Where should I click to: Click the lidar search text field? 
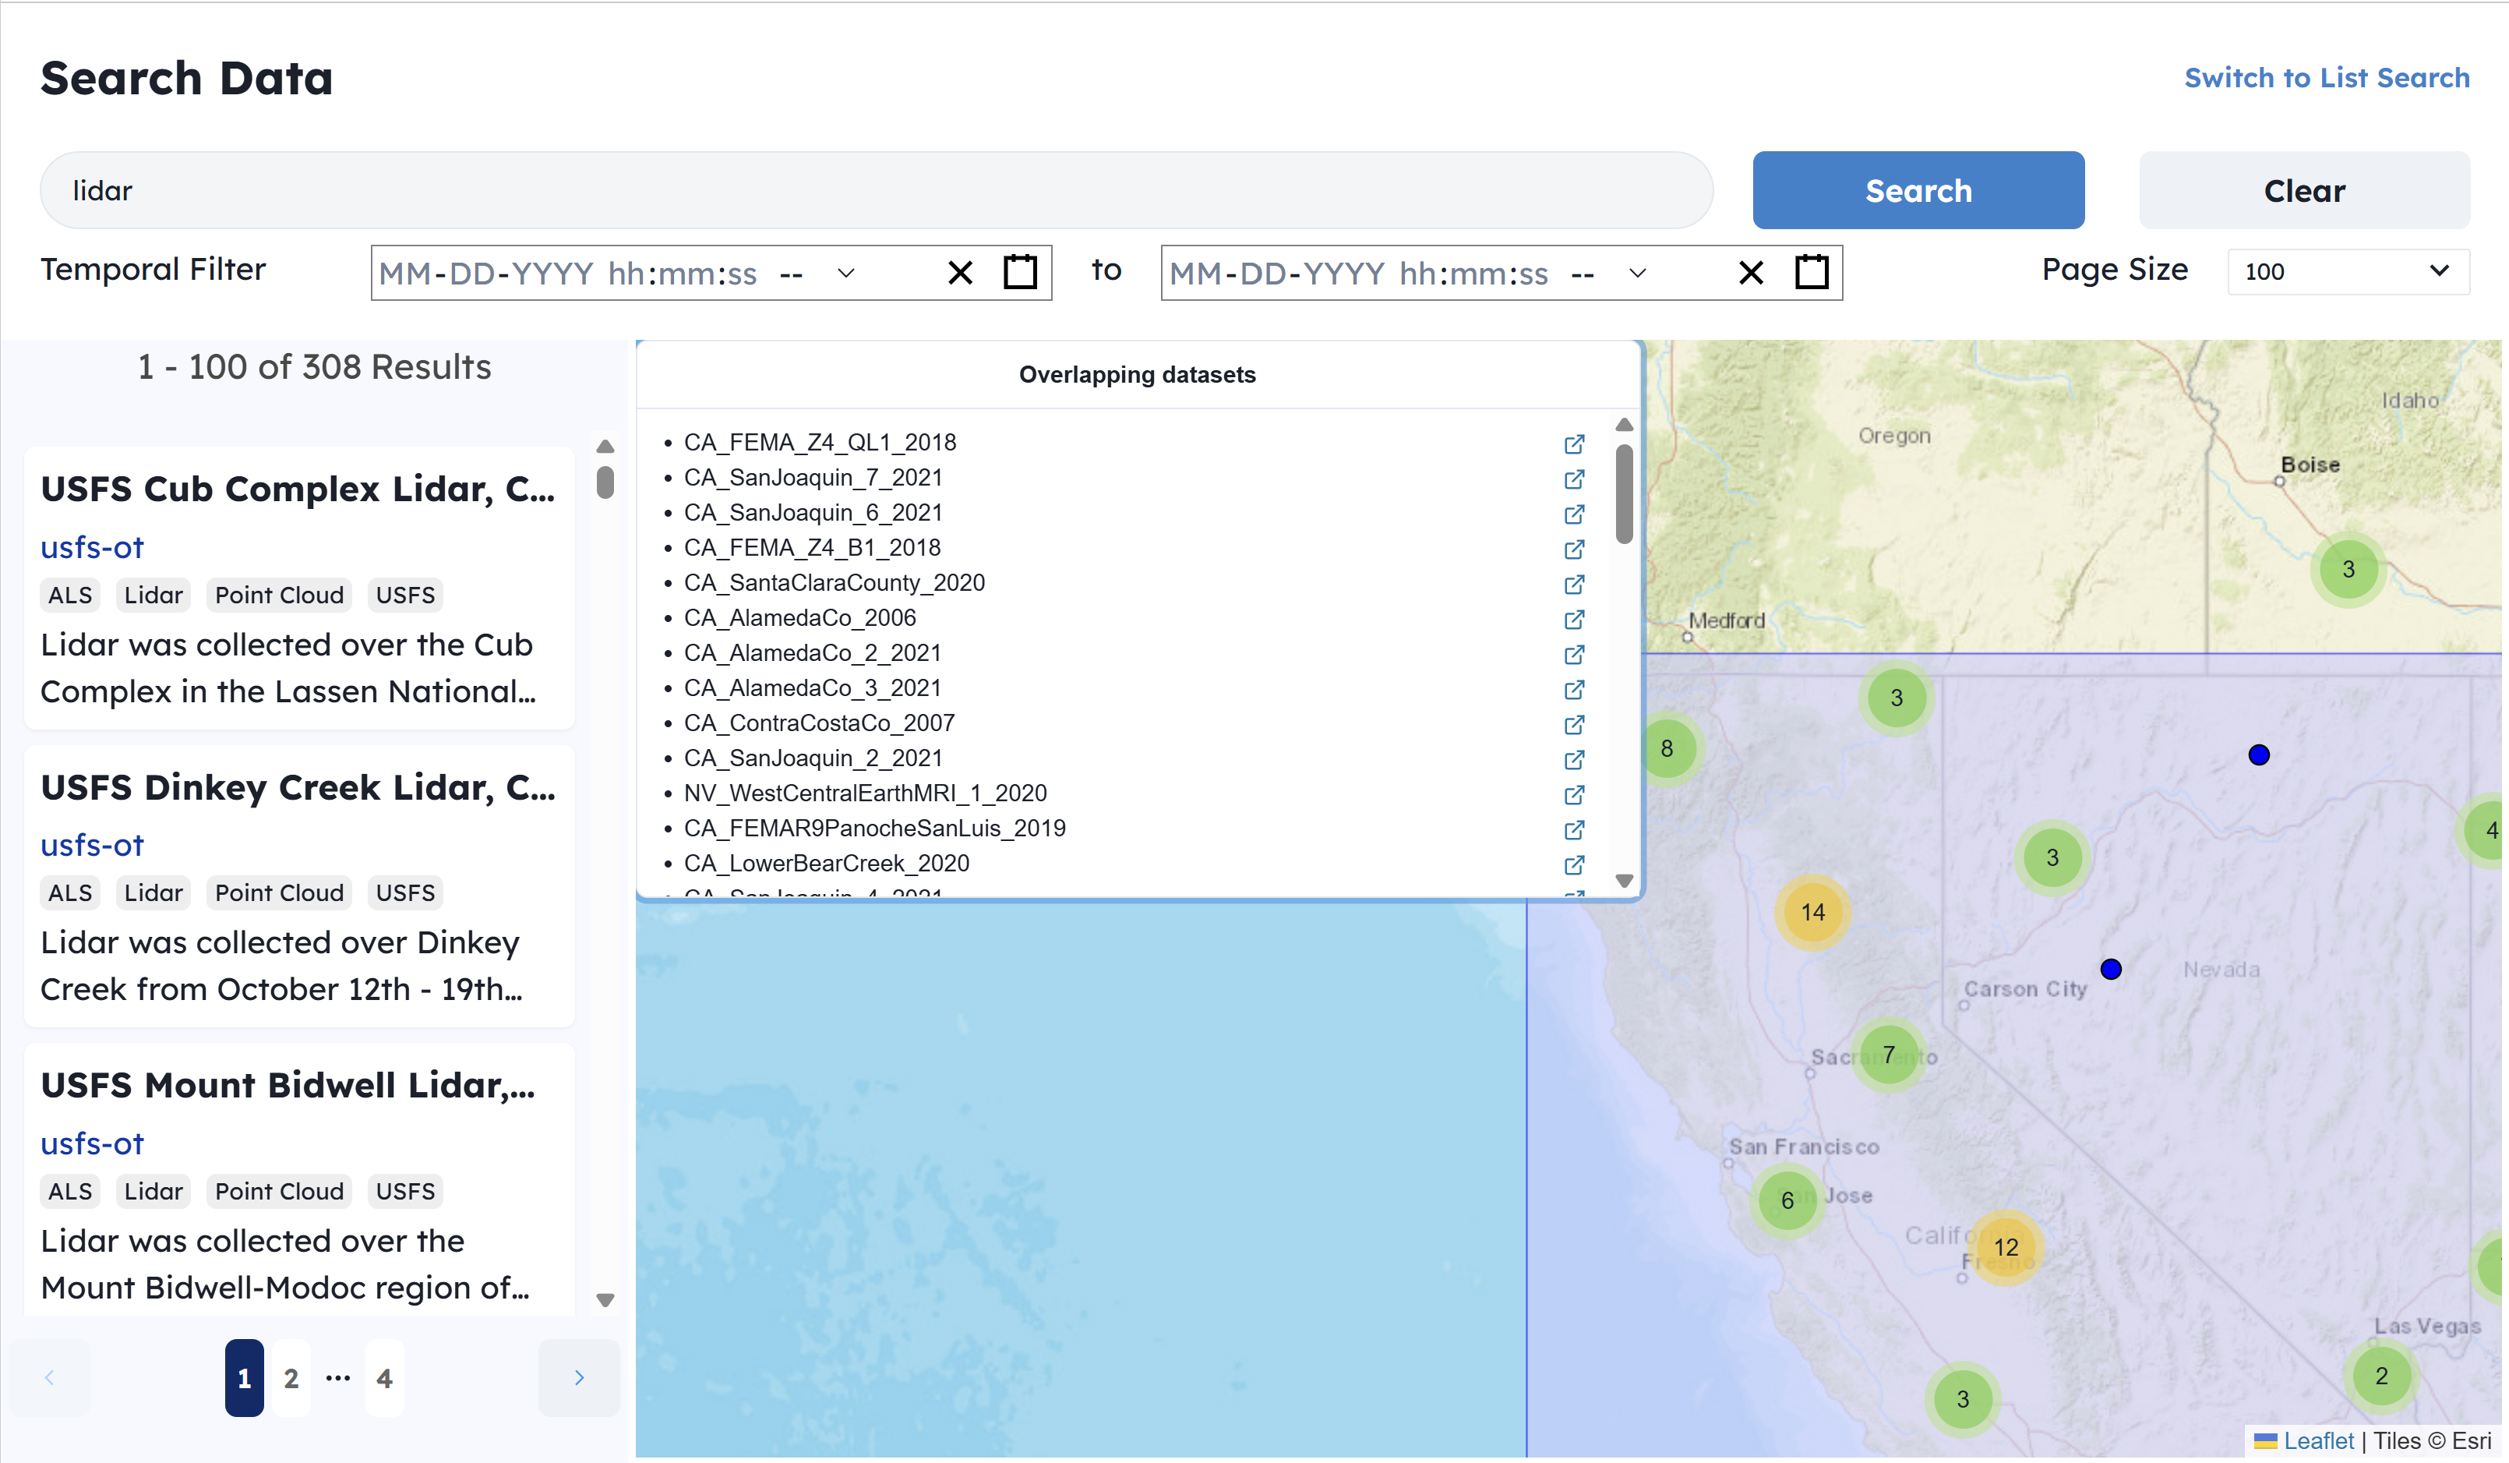(x=876, y=190)
